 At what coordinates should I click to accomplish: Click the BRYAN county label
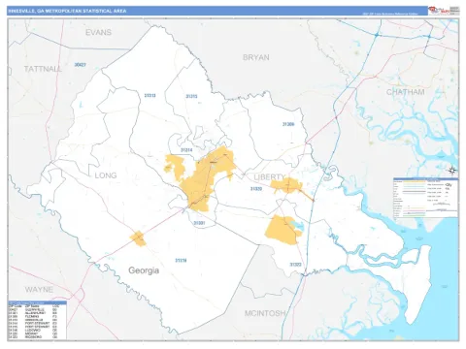(256, 57)
